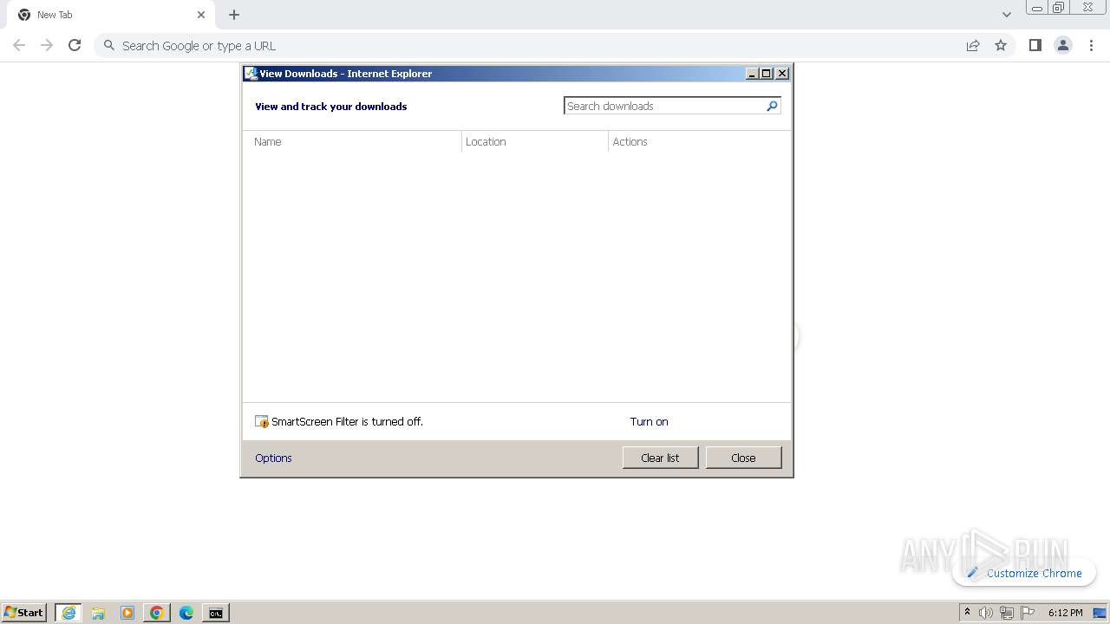Screen dimensions: 1110x624
Task: Open a new Chrome tab with the plus button
Action: pos(234,15)
